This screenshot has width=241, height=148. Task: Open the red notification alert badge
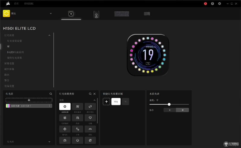tap(205, 4)
